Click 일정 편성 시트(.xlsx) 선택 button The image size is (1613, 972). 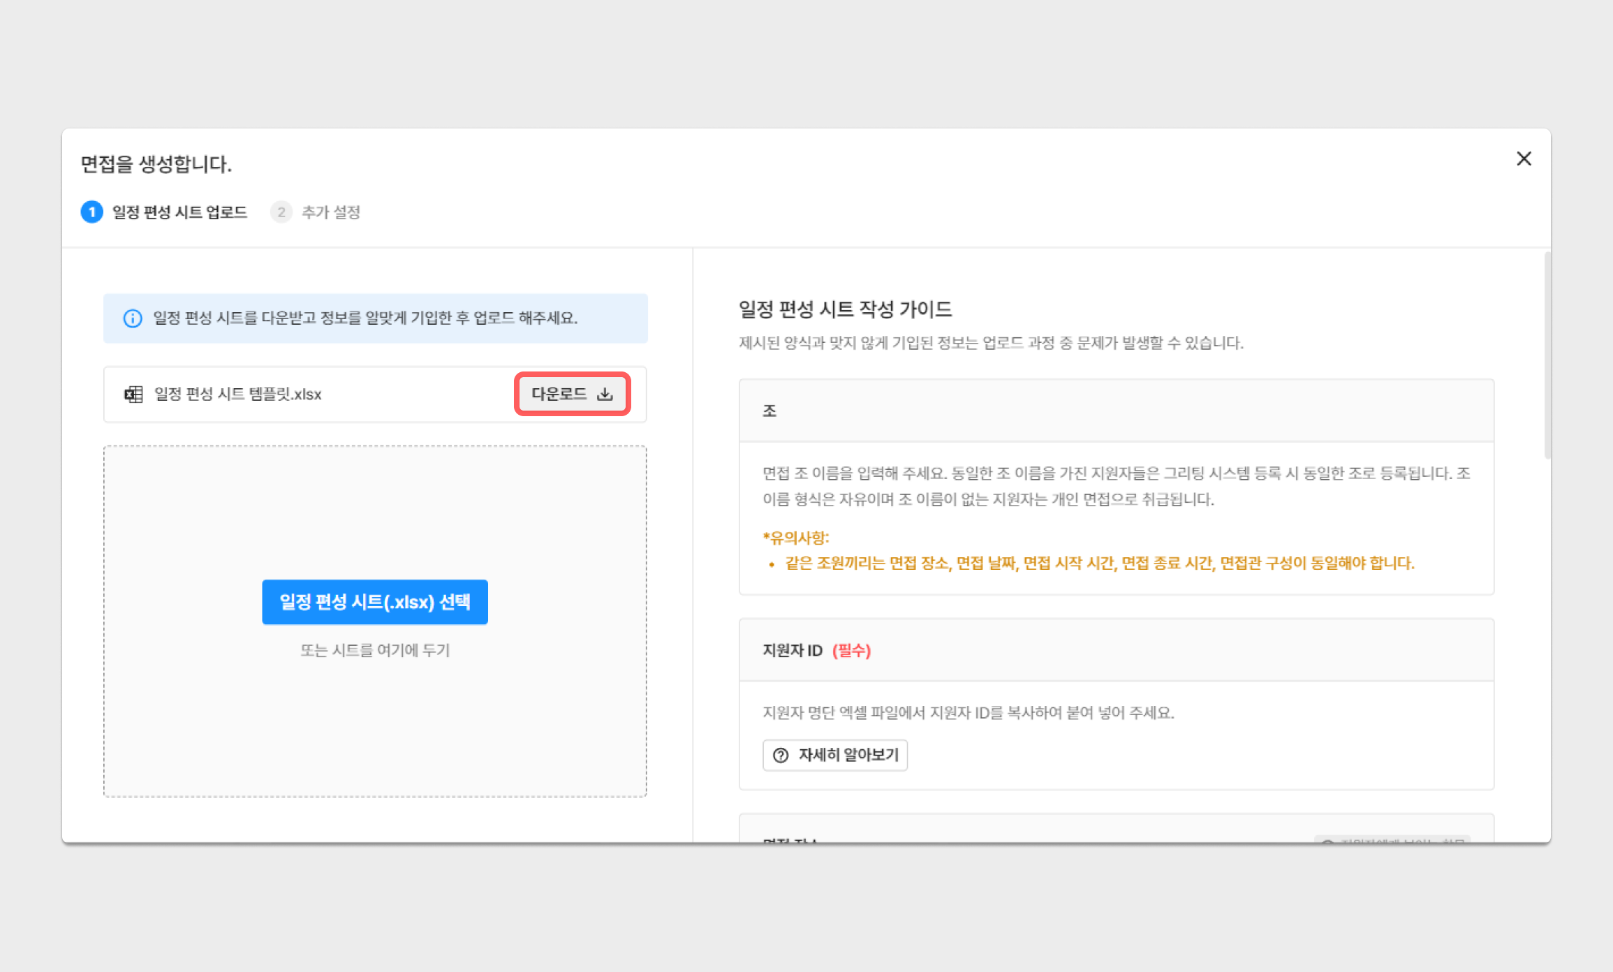click(x=375, y=602)
